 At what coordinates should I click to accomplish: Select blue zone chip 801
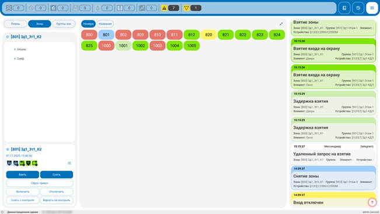(106, 34)
